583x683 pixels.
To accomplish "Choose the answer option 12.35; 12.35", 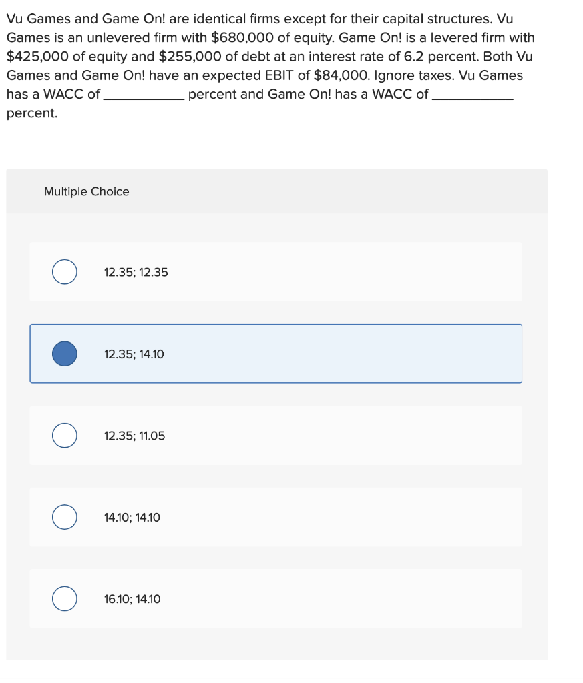I will (276, 271).
